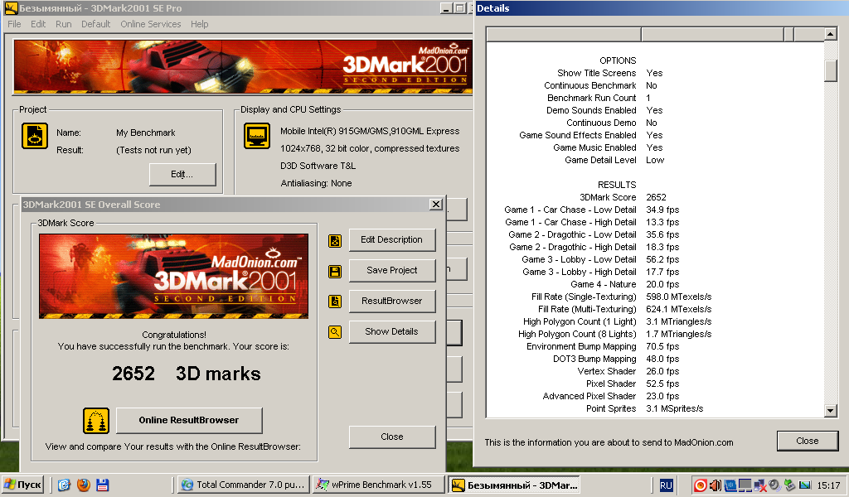
Task: Click the Details scrollbar down arrow
Action: tap(831, 411)
